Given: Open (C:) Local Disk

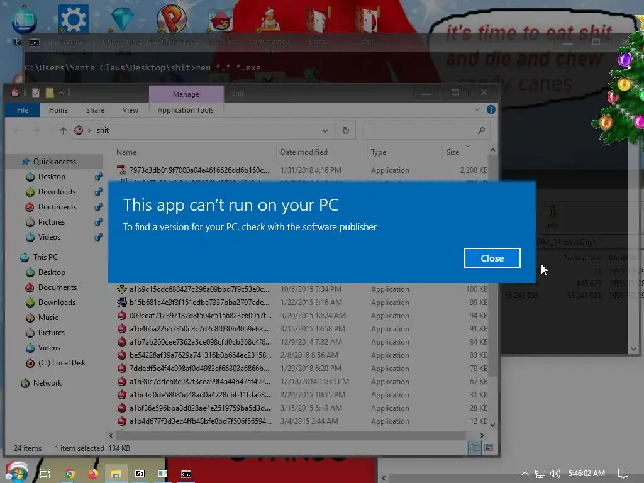Looking at the screenshot, I should tap(62, 363).
